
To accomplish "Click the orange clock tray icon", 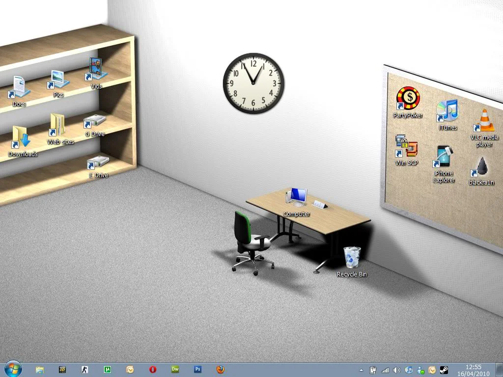I will 432,370.
